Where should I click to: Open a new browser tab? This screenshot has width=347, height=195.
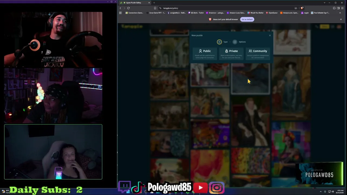tap(154, 3)
